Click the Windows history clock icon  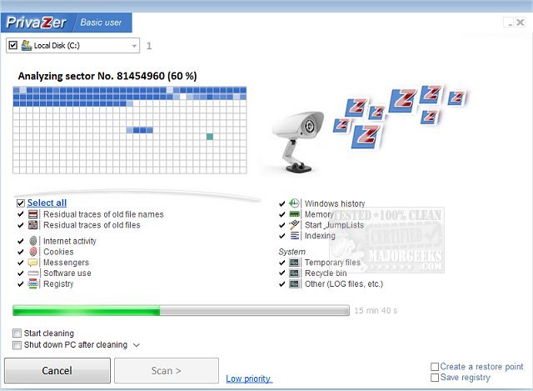pos(294,203)
